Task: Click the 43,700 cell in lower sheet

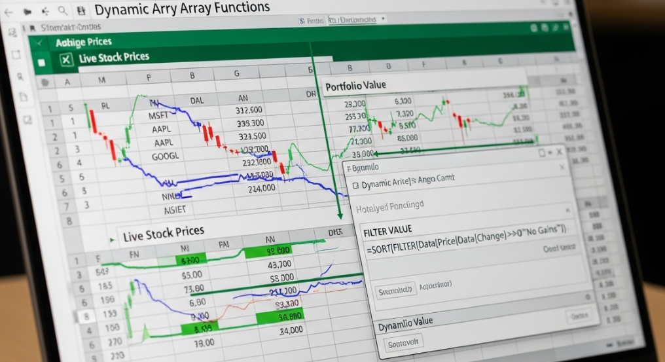Action: [279, 265]
